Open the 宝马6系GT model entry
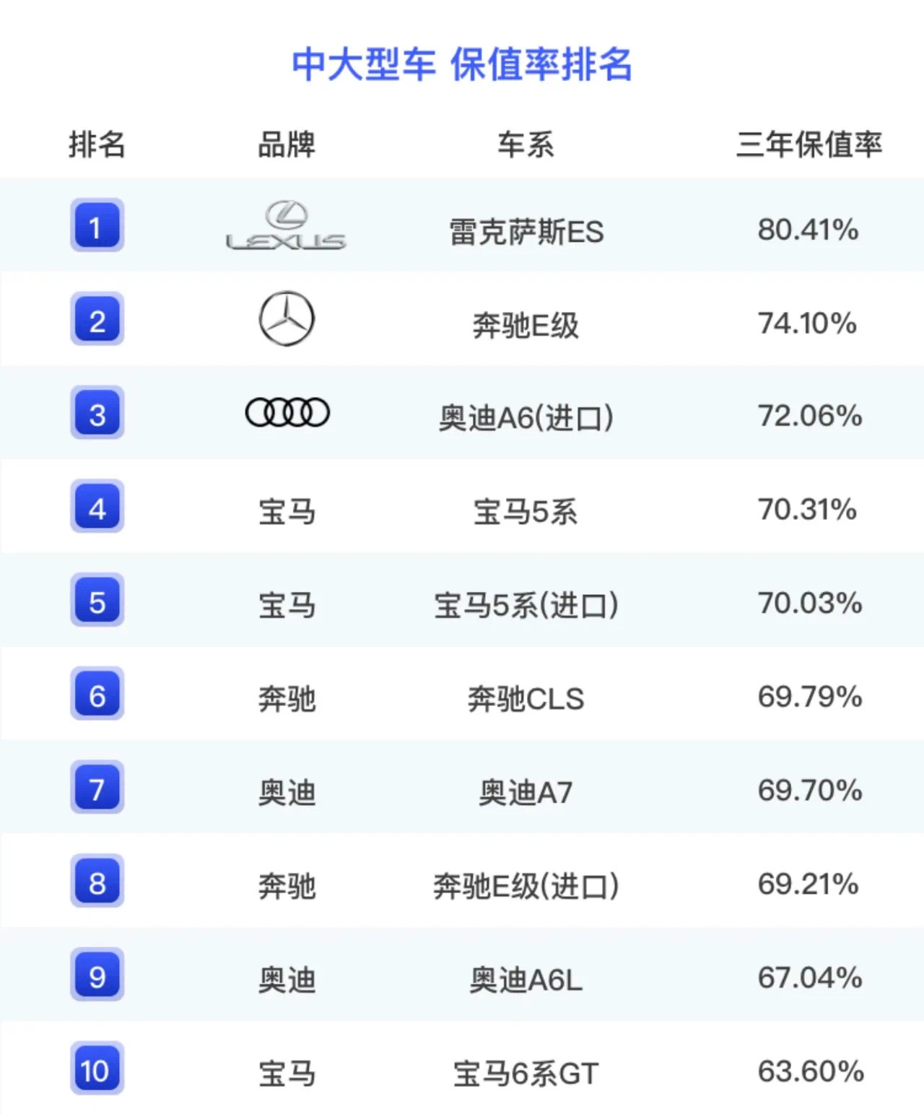Viewport: 924px width, 1114px height. [x=526, y=1074]
